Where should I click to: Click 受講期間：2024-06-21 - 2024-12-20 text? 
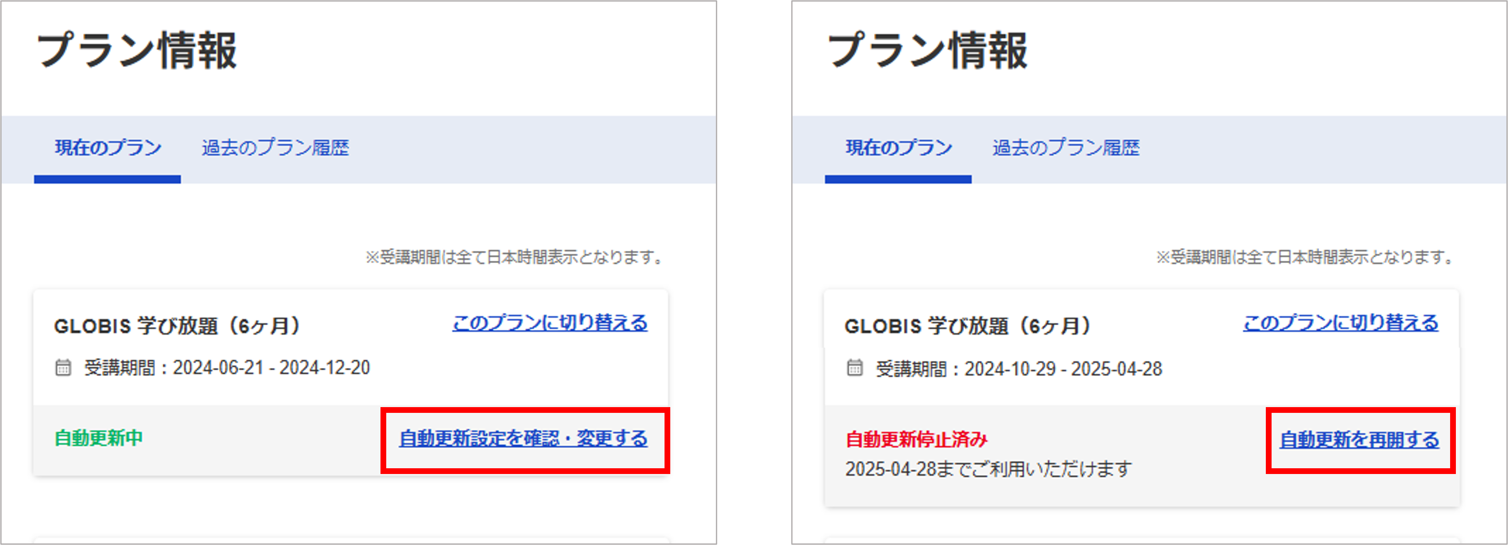pos(227,368)
